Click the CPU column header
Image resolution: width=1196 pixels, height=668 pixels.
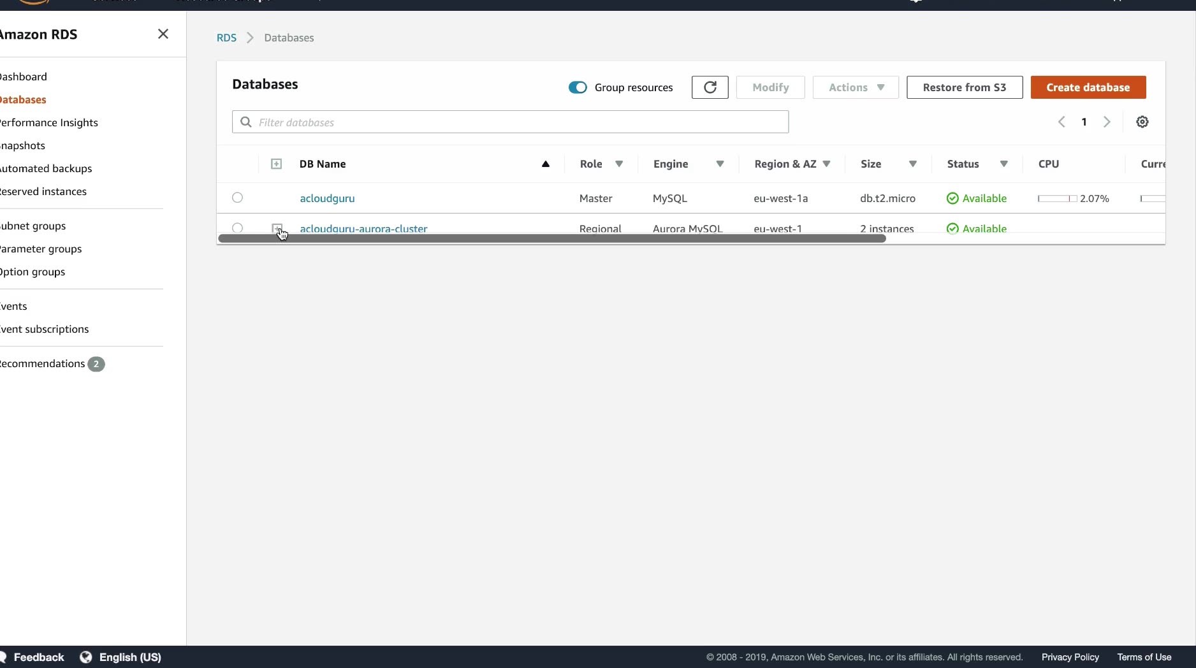pyautogui.click(x=1048, y=164)
